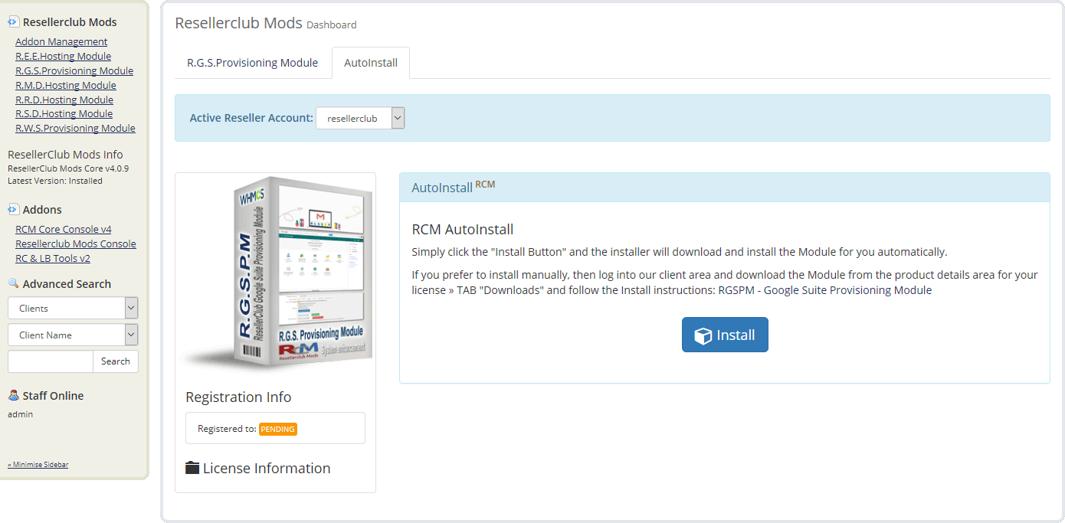Expand the Clients search type dropdown
This screenshot has width=1065, height=523.
73,308
